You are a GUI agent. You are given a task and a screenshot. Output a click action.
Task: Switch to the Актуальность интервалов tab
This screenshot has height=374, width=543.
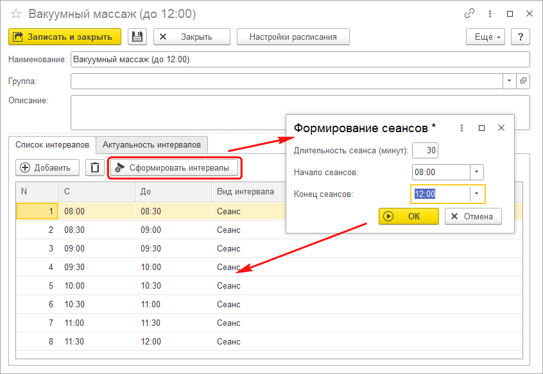pyautogui.click(x=151, y=145)
